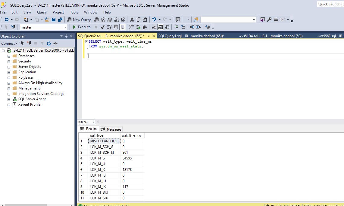Enable Results to Grid output mode
This screenshot has width=344, height=206.
click(x=161, y=27)
